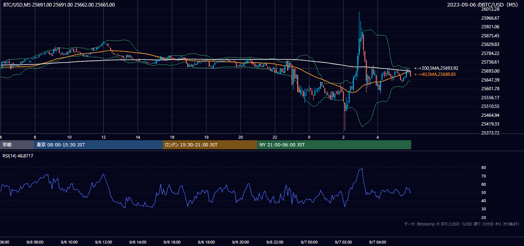Click price axis value 25510.55
Screen dimensions: 524x246
(x=490, y=106)
